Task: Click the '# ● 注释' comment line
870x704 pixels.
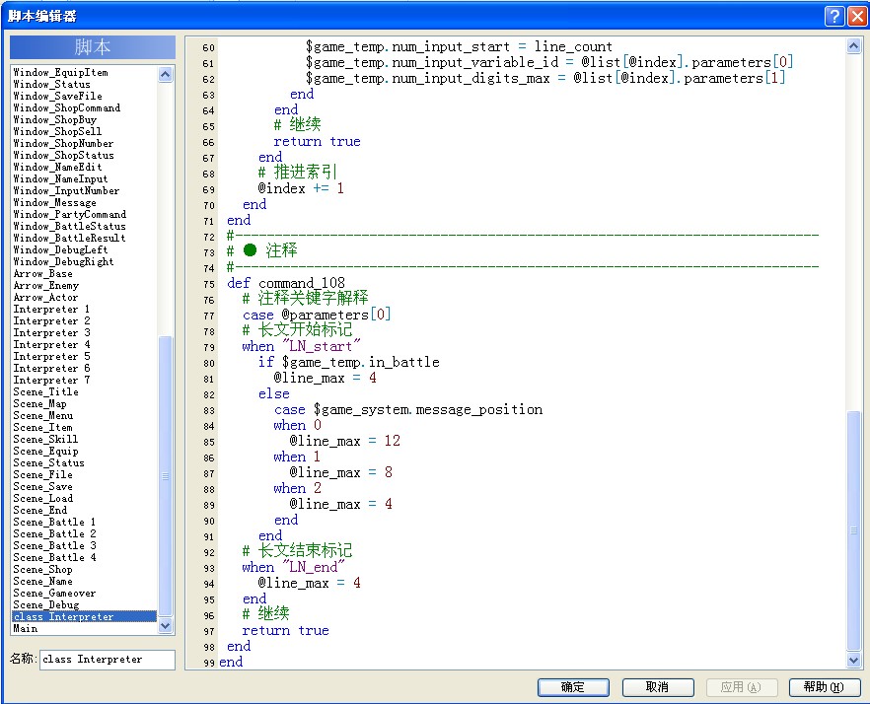Action: click(x=262, y=250)
